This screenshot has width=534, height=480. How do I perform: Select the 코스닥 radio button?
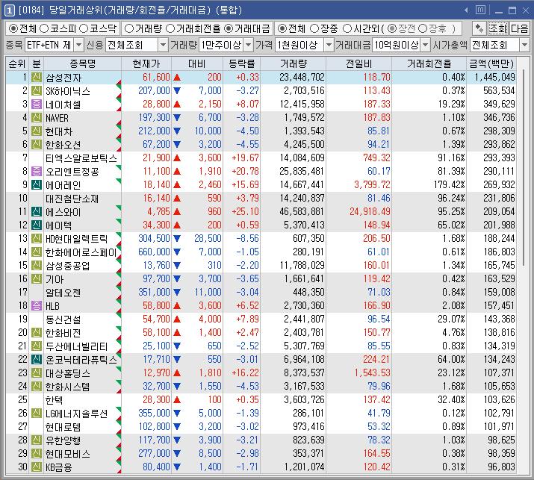pyautogui.click(x=84, y=28)
